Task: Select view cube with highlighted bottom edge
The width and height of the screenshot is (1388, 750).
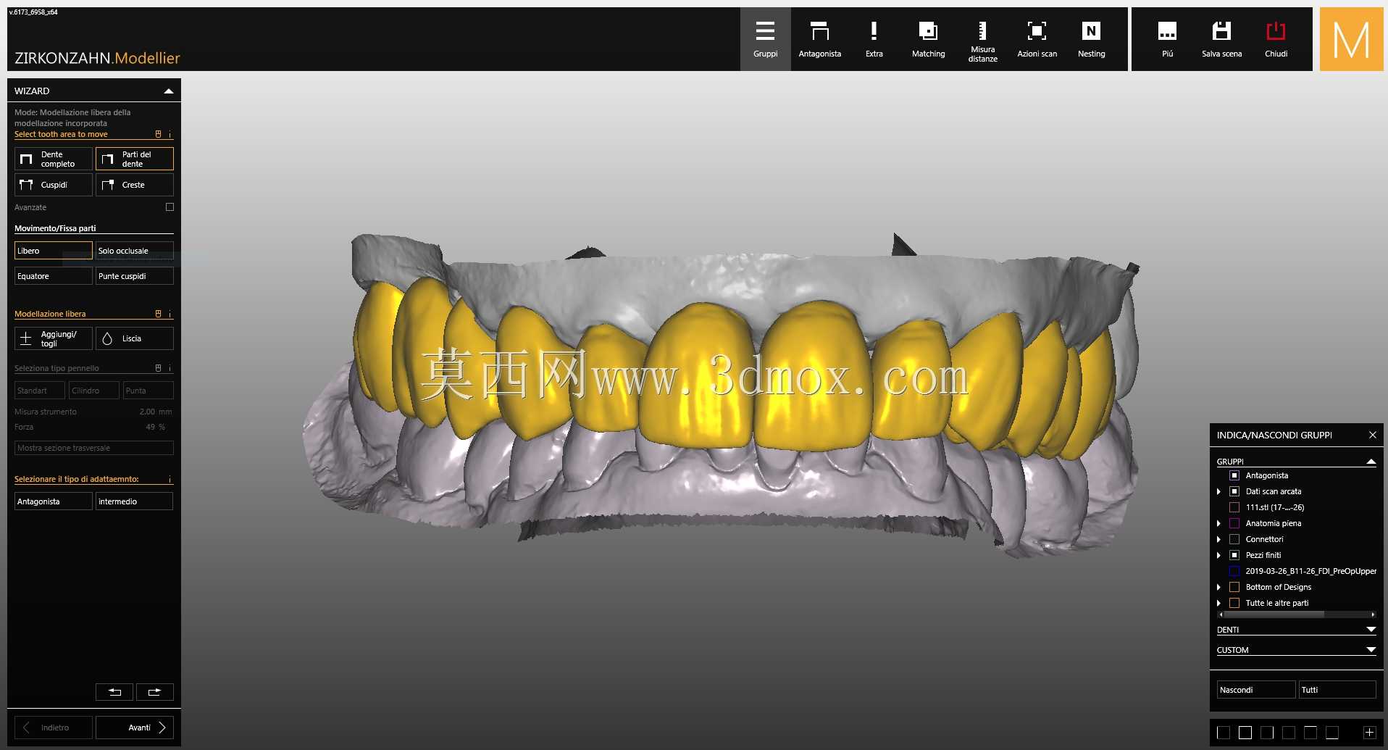Action: tap(1331, 733)
